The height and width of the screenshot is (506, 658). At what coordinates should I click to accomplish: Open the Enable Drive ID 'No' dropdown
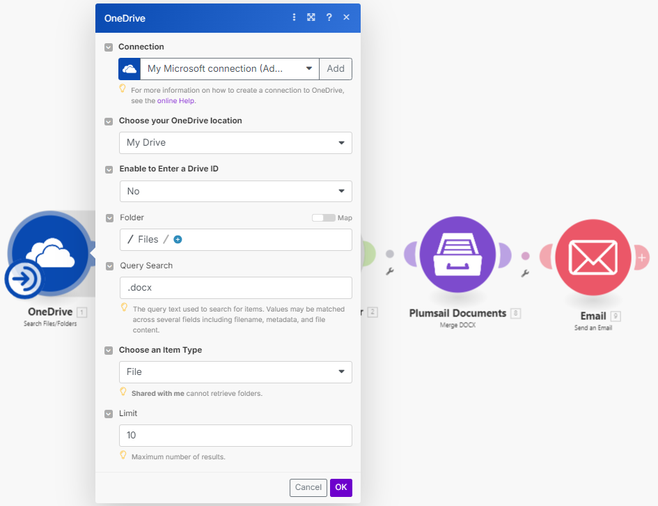point(236,191)
